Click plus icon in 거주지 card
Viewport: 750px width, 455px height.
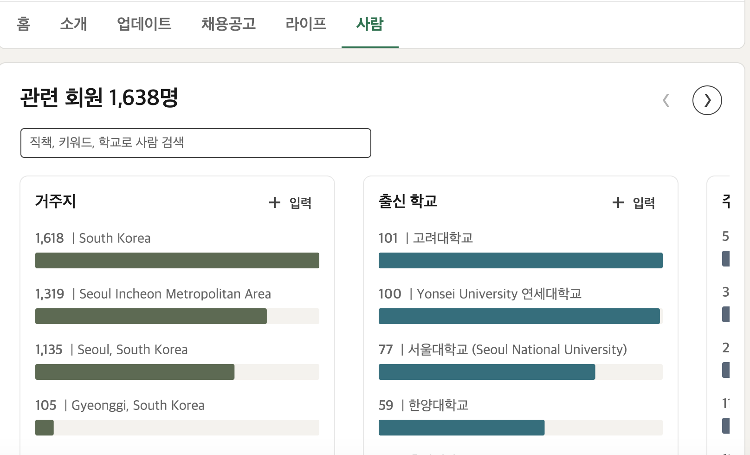pos(275,202)
